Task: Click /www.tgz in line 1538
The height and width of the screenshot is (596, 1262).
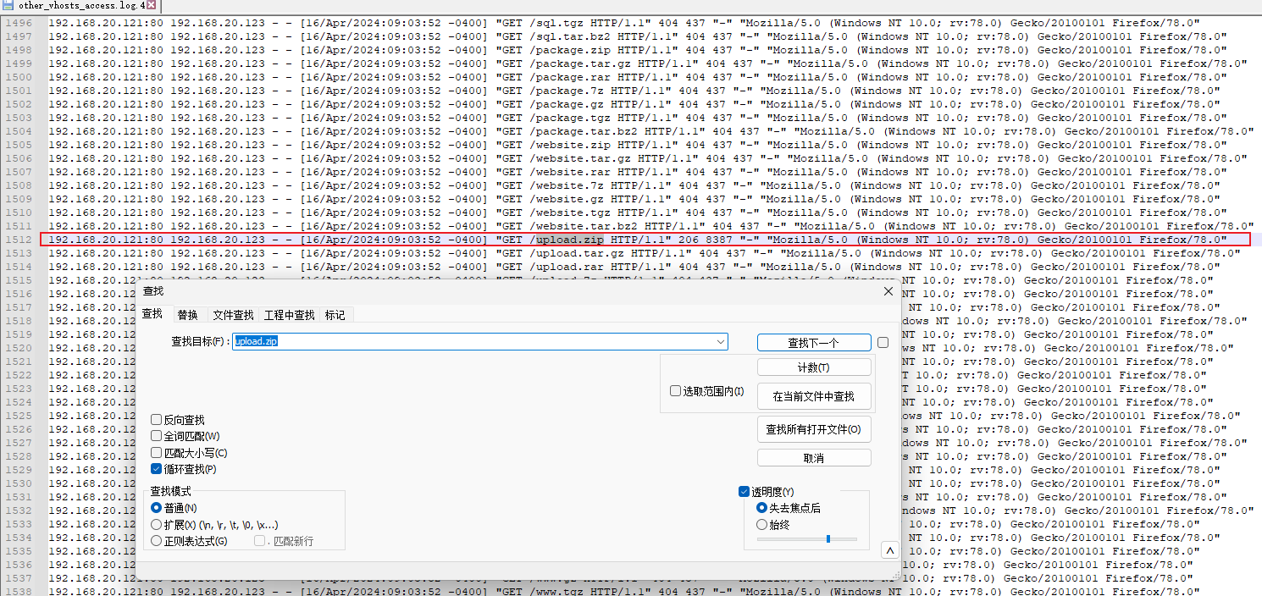Action: point(556,592)
